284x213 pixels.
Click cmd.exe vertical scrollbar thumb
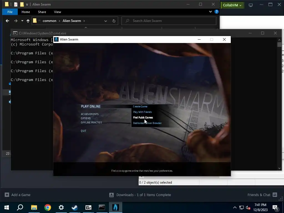[279, 44]
